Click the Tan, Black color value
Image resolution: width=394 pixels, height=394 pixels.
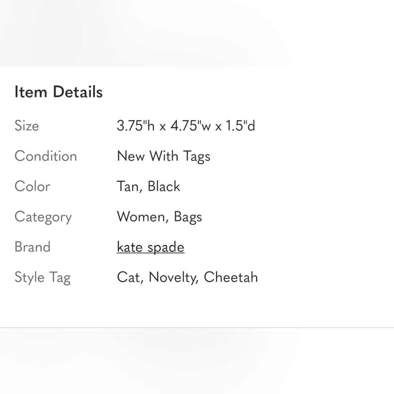tap(149, 187)
